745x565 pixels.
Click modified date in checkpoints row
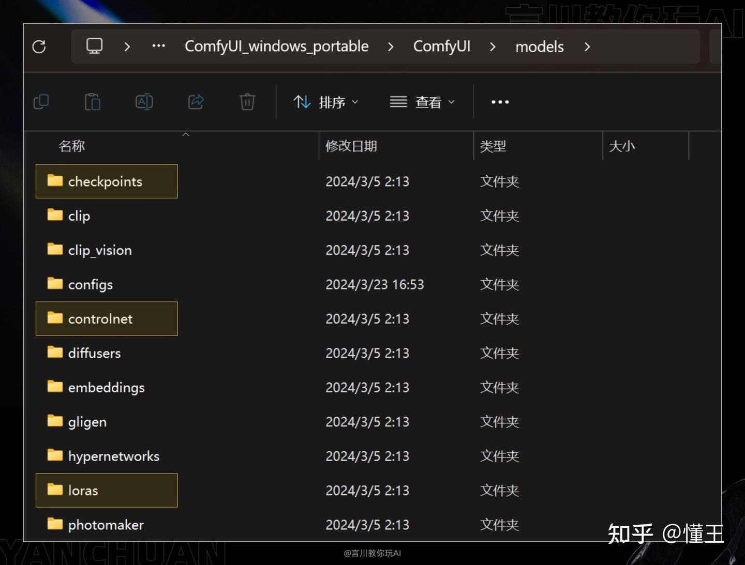coord(367,181)
